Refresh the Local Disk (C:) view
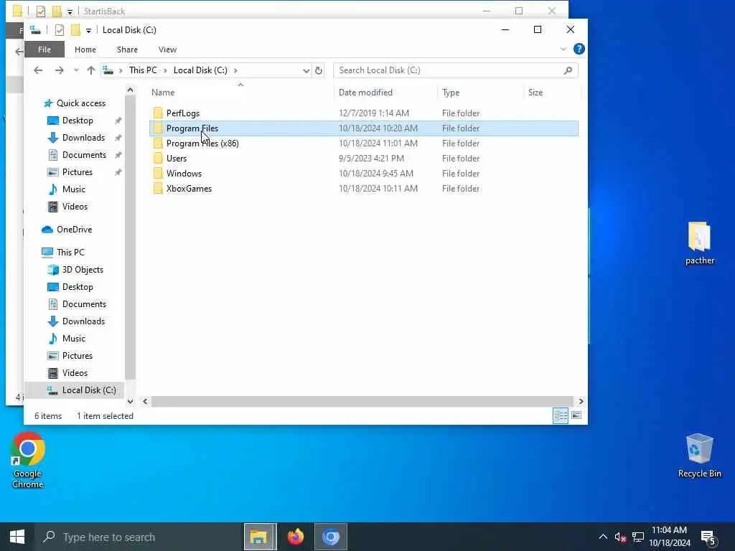The image size is (735, 551). click(319, 70)
